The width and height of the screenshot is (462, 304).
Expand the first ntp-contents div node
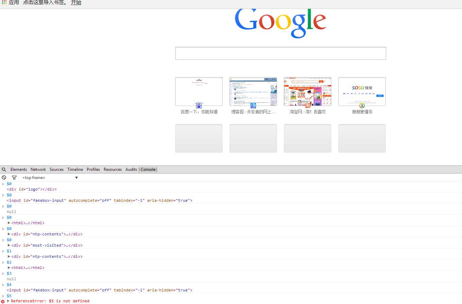(x=9, y=234)
